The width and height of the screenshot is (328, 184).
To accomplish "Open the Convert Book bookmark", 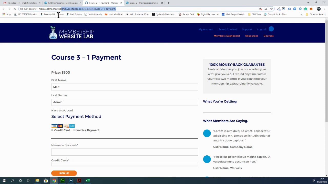I will 275,14.
